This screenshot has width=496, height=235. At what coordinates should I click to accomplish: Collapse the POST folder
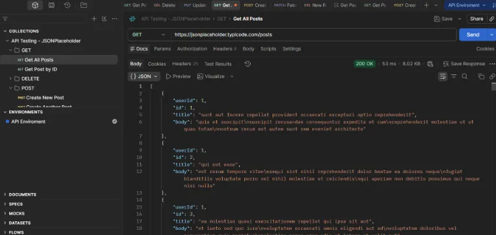(10, 88)
